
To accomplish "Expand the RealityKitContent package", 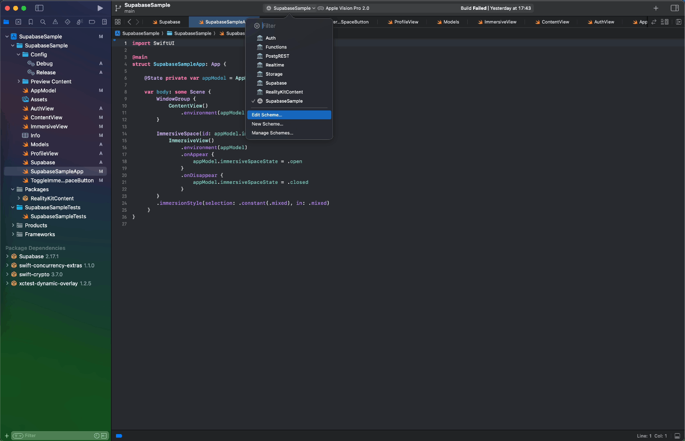I will [x=19, y=198].
